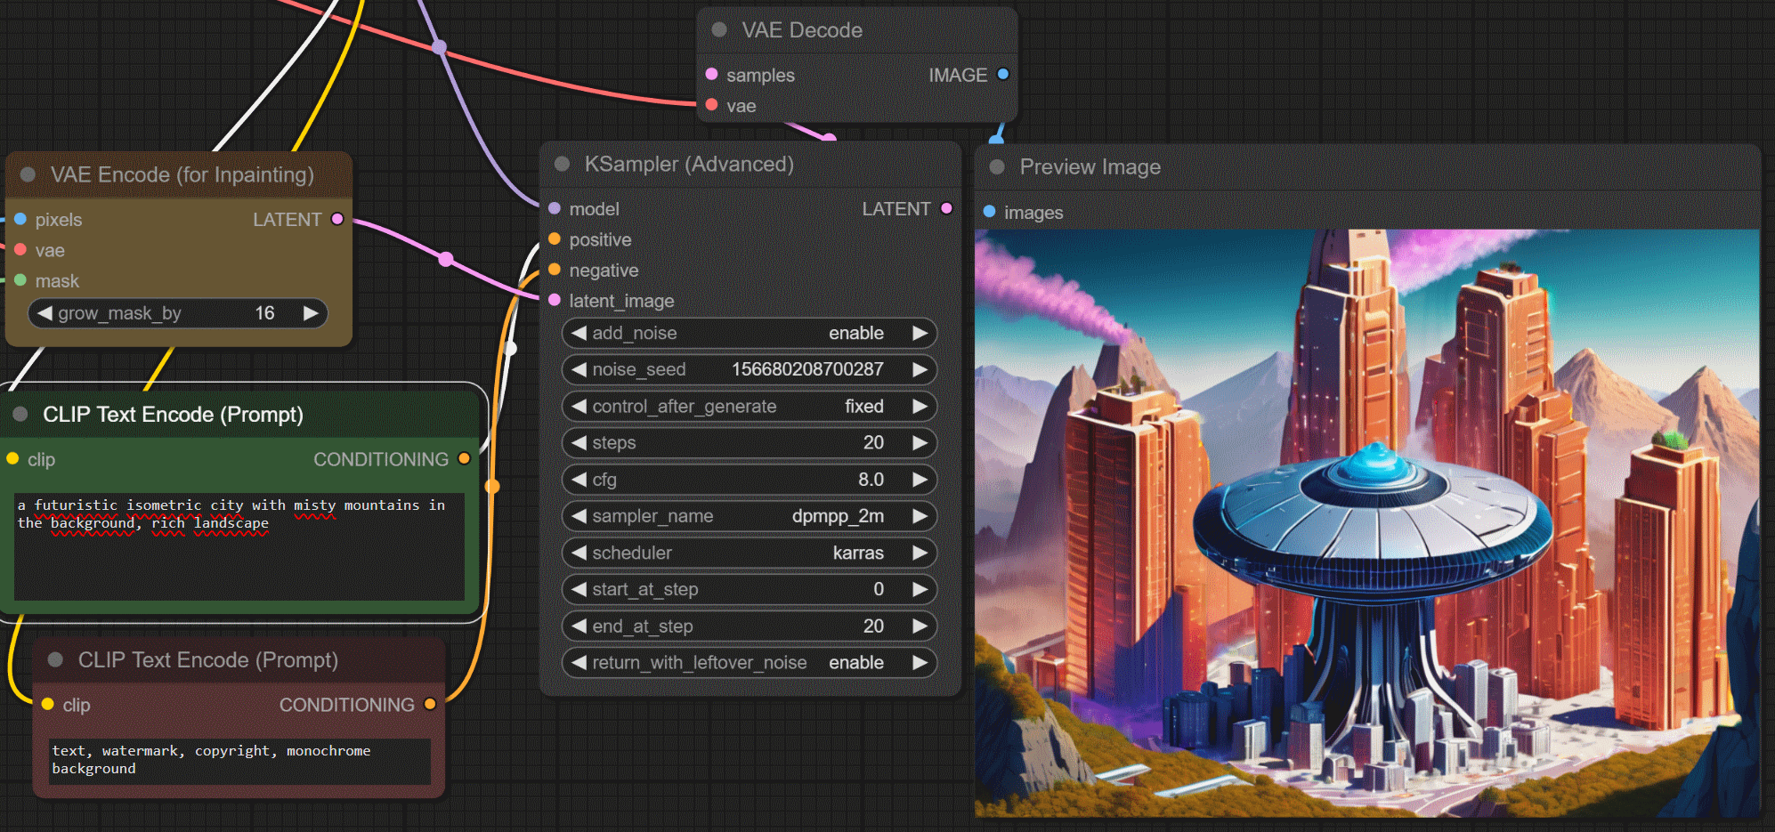Click the generated city preview image
The width and height of the screenshot is (1775, 832).
(1366, 523)
